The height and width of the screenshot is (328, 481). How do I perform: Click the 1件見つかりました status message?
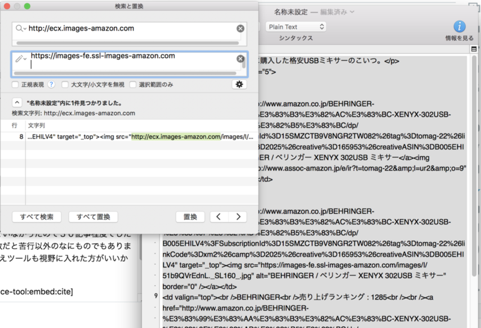pos(75,103)
